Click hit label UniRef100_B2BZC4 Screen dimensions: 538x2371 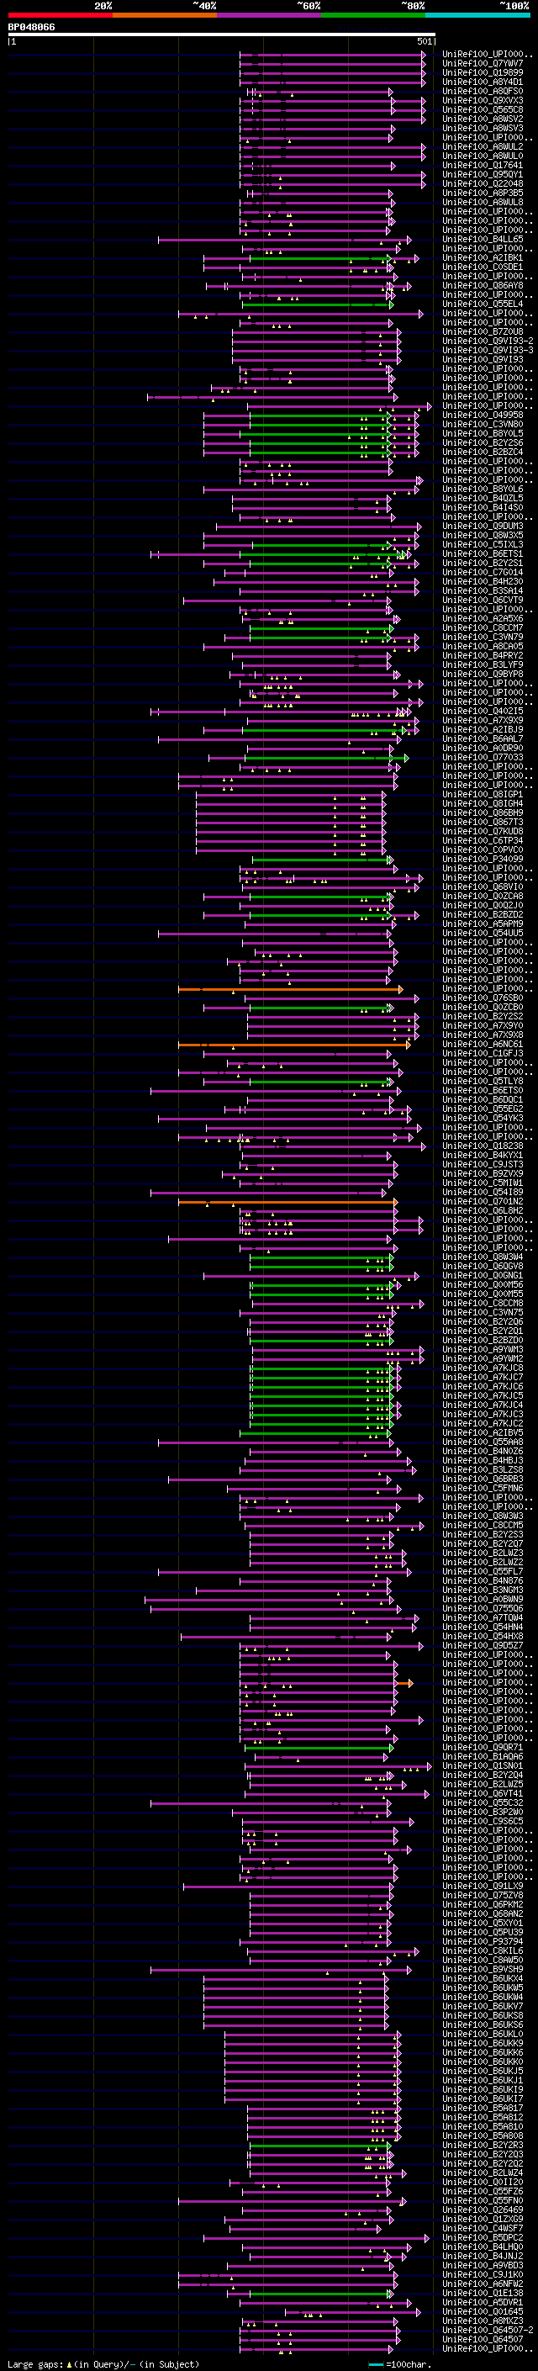[483, 453]
